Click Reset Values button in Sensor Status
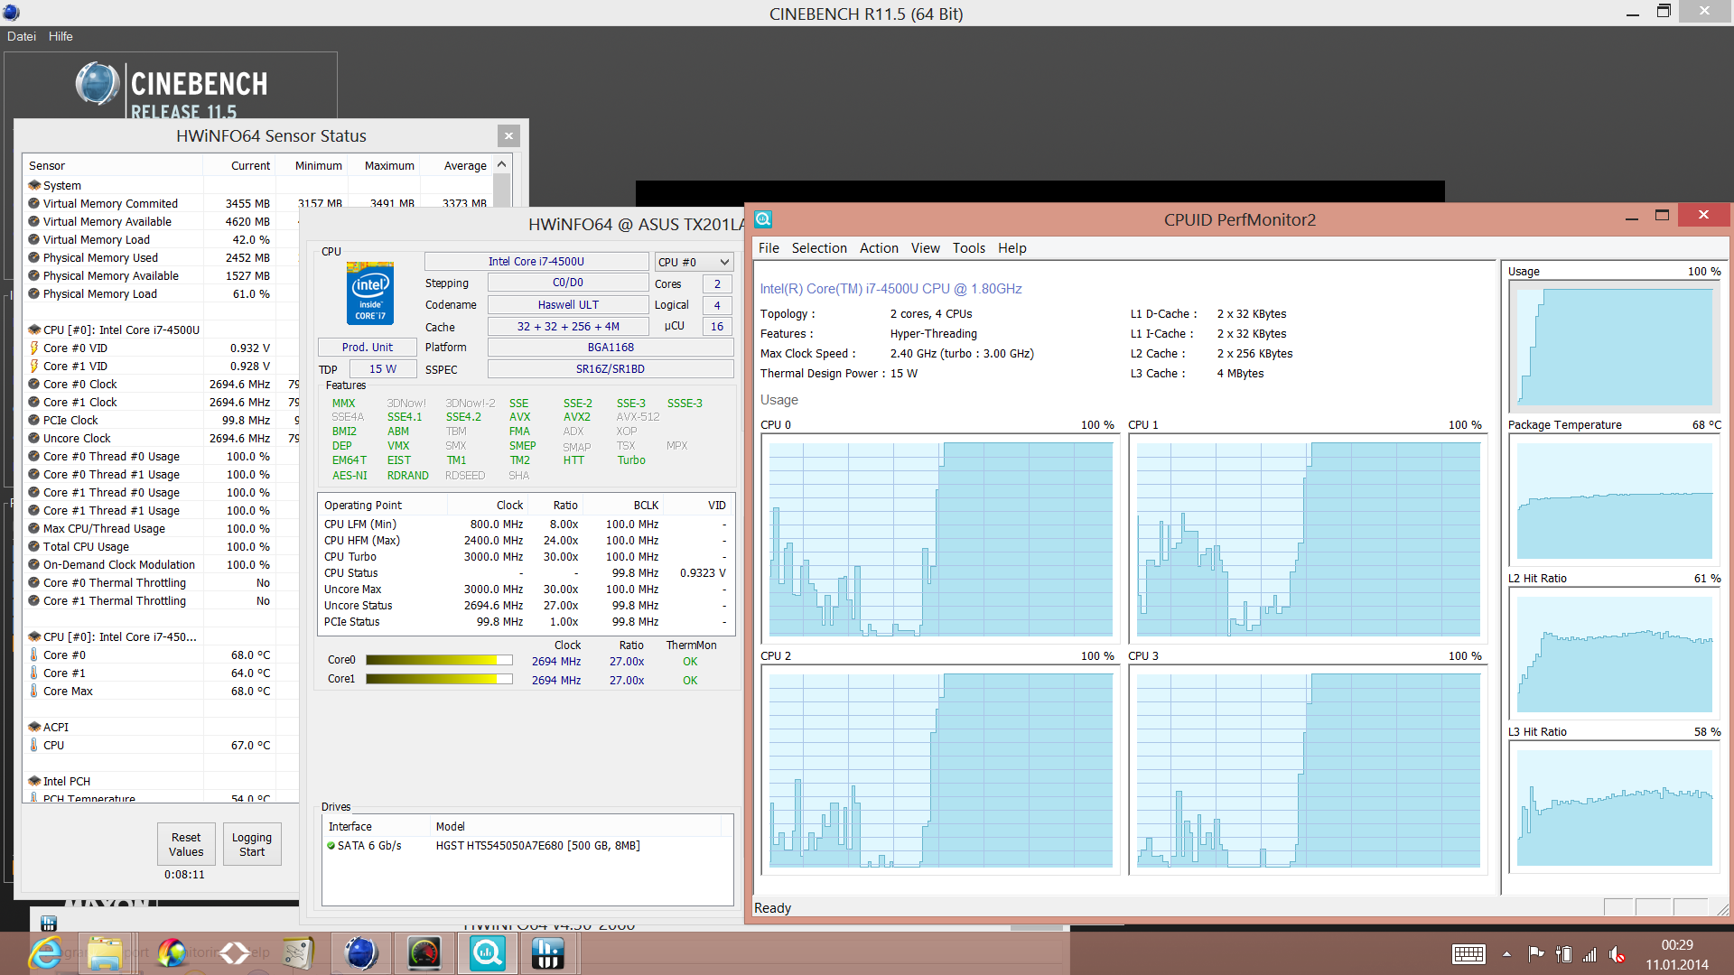Viewport: 1734px width, 975px height. point(186,844)
